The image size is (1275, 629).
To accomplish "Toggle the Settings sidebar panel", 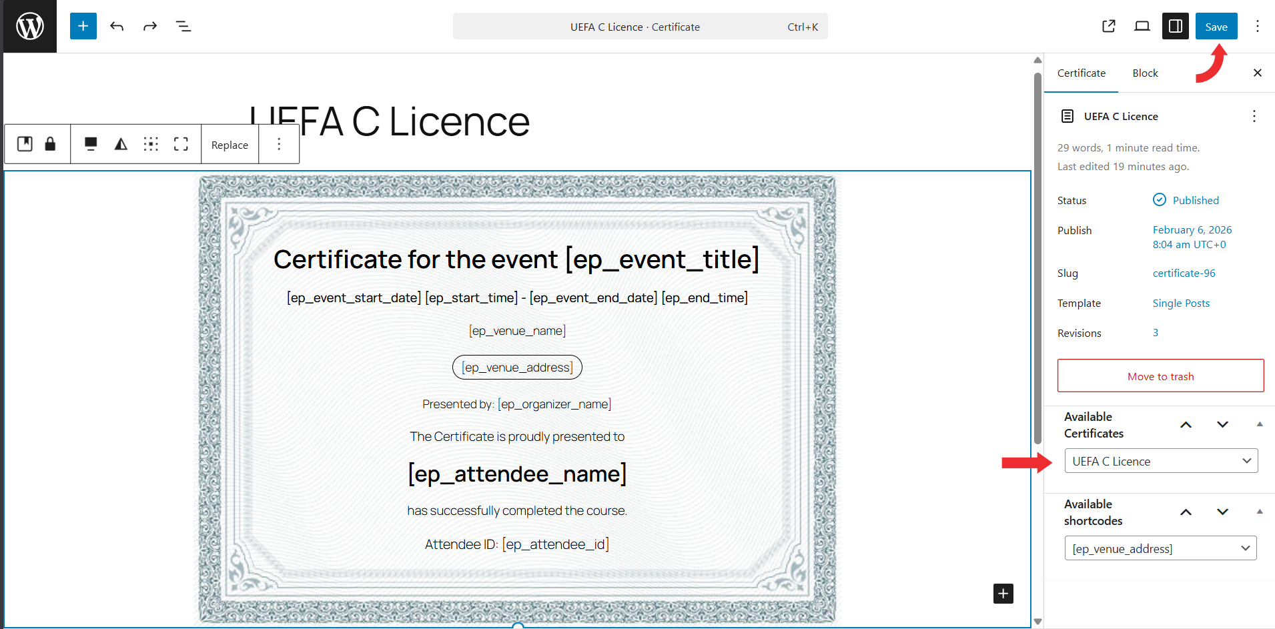I will coord(1176,27).
